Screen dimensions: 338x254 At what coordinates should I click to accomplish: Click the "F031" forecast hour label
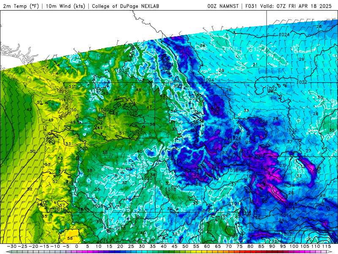tap(251, 6)
